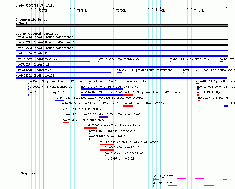This screenshot has width=235, height=189.
Task: Click the VCL NM_003373 magenta exon block
Action: coord(153,180)
